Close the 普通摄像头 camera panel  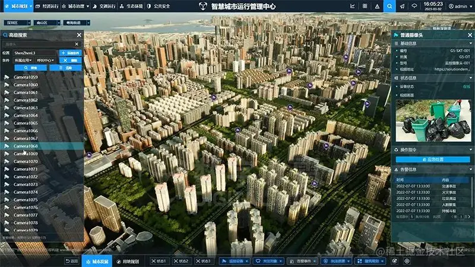click(x=470, y=35)
